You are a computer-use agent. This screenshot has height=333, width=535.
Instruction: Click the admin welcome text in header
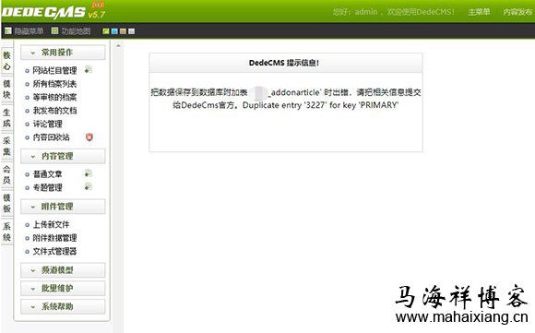pos(393,12)
